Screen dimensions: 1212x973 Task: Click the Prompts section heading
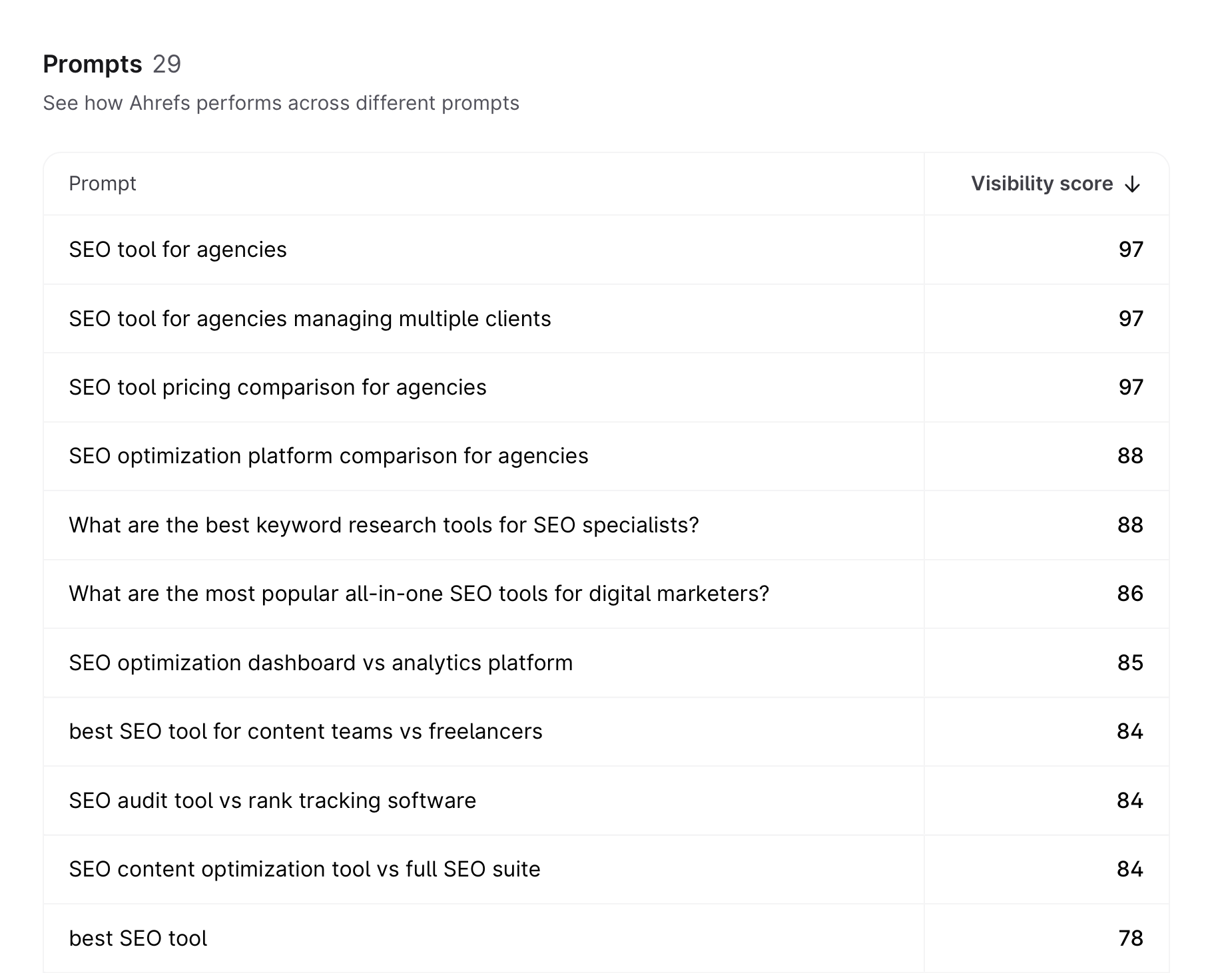pyautogui.click(x=93, y=65)
